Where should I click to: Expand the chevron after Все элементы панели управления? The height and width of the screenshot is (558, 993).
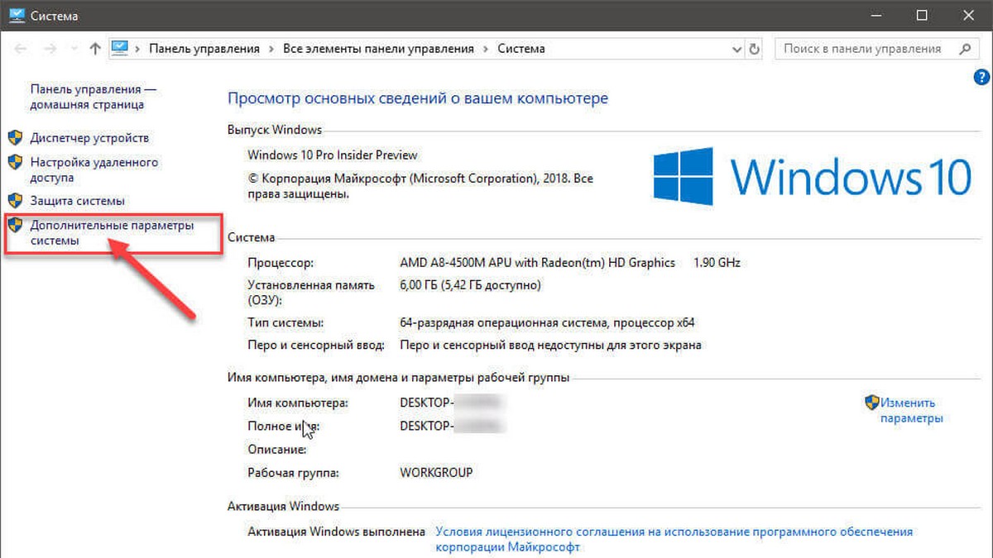tap(486, 49)
